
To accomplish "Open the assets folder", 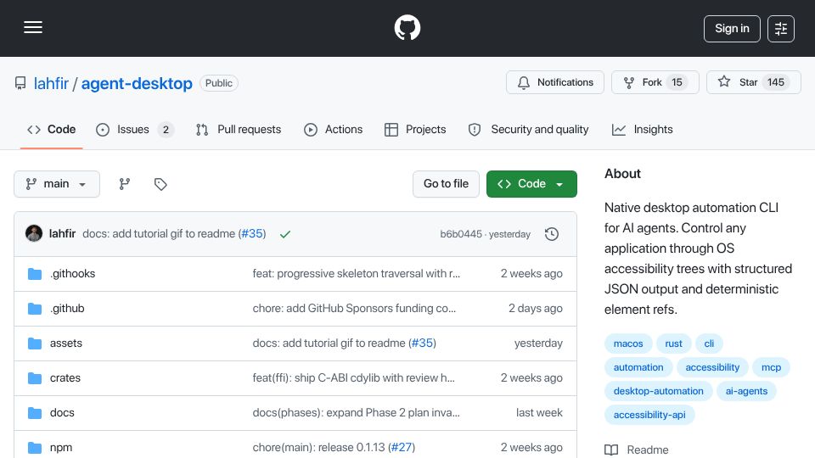I will point(66,343).
